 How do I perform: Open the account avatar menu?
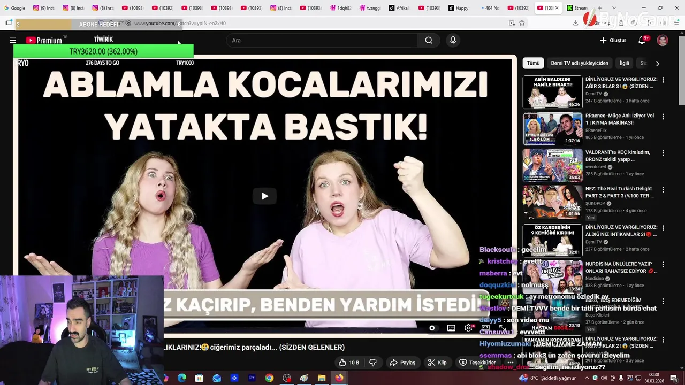[663, 40]
